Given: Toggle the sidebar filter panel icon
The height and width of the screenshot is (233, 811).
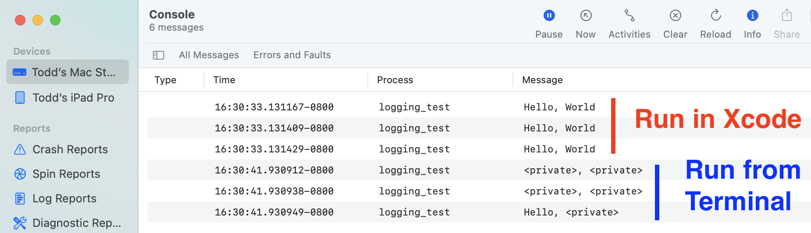Looking at the screenshot, I should click(158, 55).
